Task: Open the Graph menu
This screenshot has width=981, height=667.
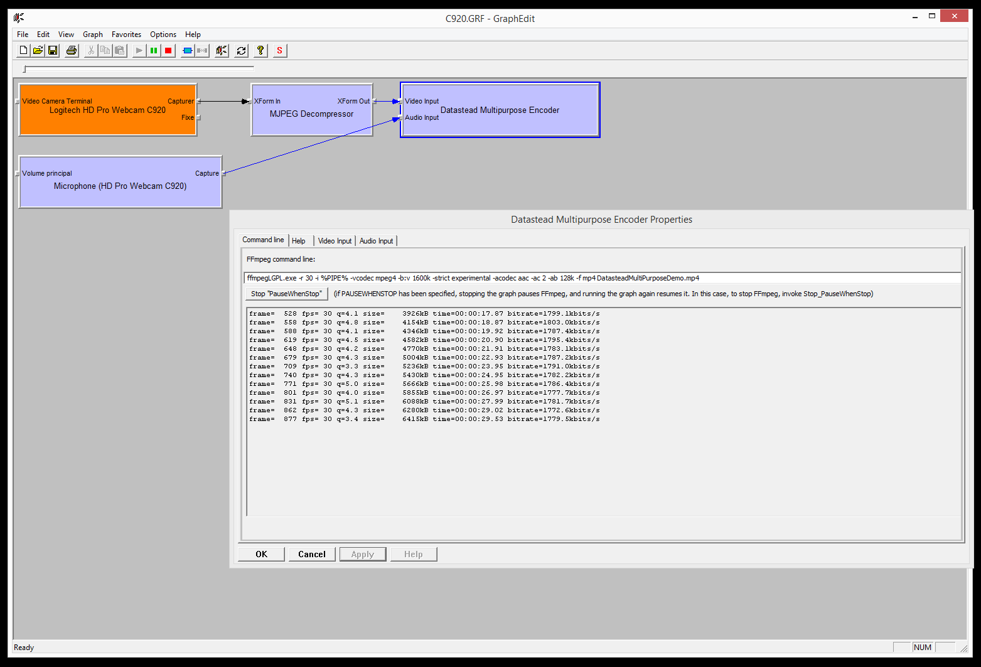Action: click(x=93, y=35)
